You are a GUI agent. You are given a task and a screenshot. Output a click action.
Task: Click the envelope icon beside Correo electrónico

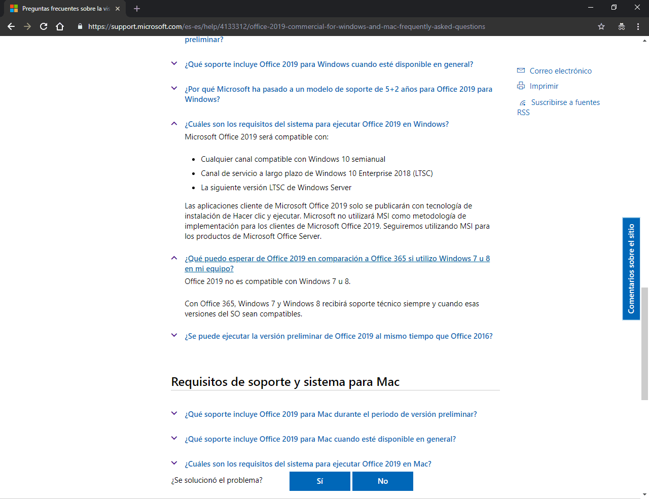click(521, 70)
